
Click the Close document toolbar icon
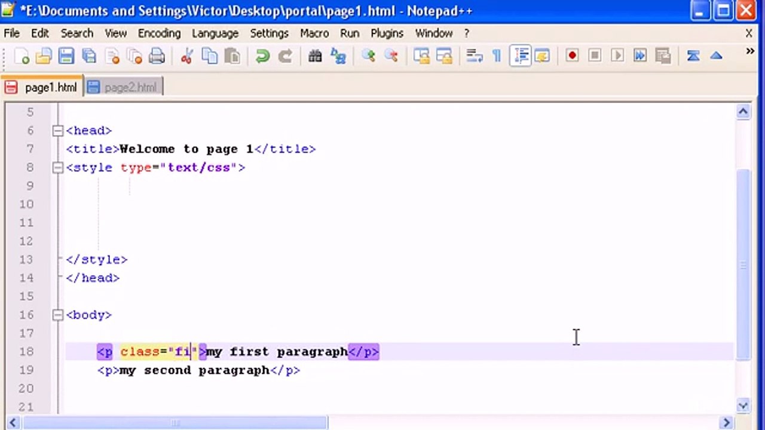click(112, 56)
